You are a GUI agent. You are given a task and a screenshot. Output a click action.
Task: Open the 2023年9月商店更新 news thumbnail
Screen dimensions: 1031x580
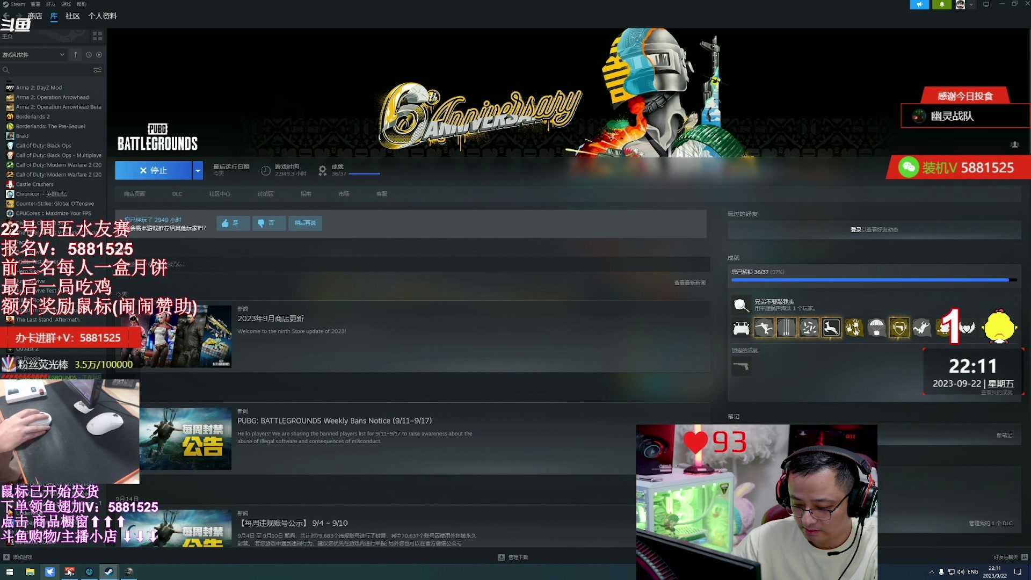(177, 336)
